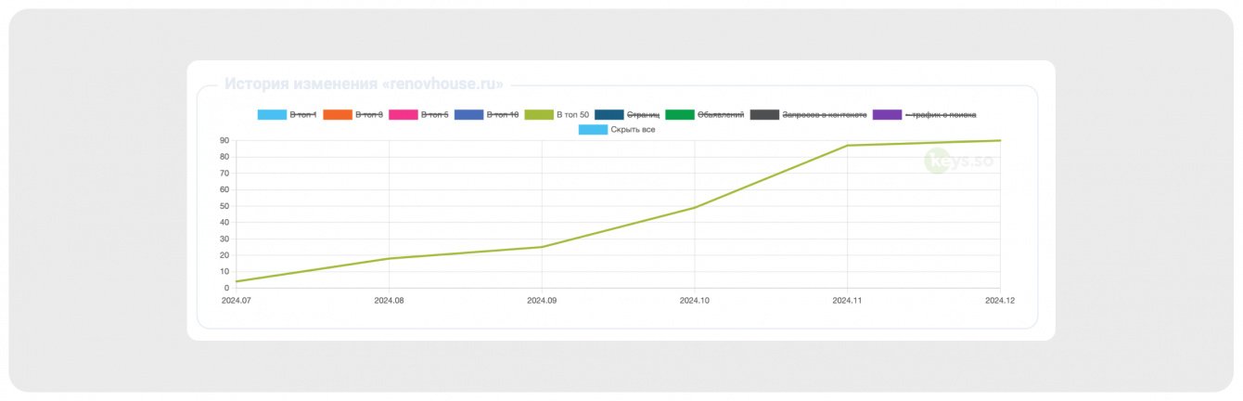Click the light blue 'В топ 1' legend swatch

coord(272,115)
